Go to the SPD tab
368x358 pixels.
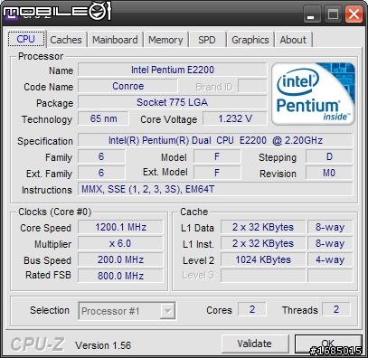coord(207,40)
